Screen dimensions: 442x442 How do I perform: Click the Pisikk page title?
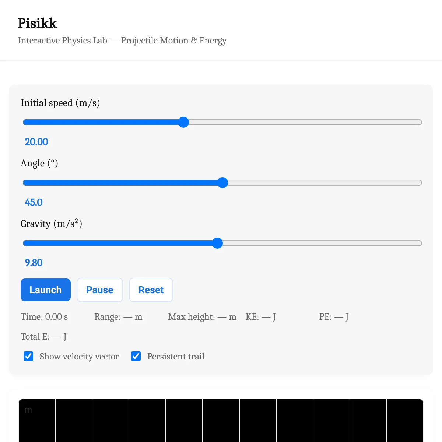pyautogui.click(x=37, y=23)
